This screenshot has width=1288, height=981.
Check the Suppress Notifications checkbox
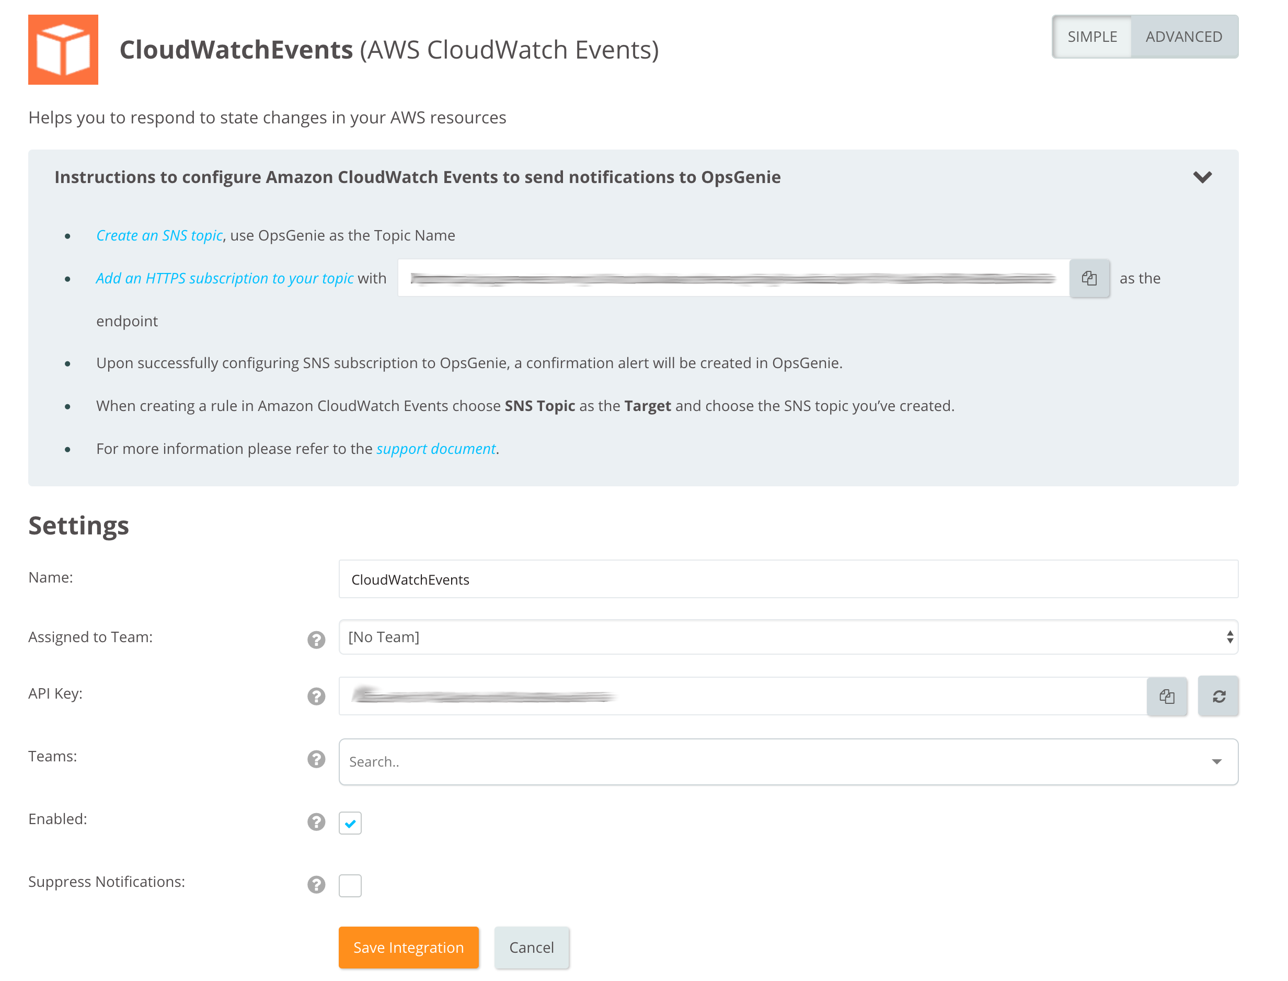pyautogui.click(x=350, y=885)
